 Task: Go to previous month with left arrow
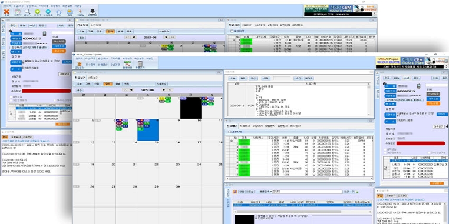pos(131,90)
